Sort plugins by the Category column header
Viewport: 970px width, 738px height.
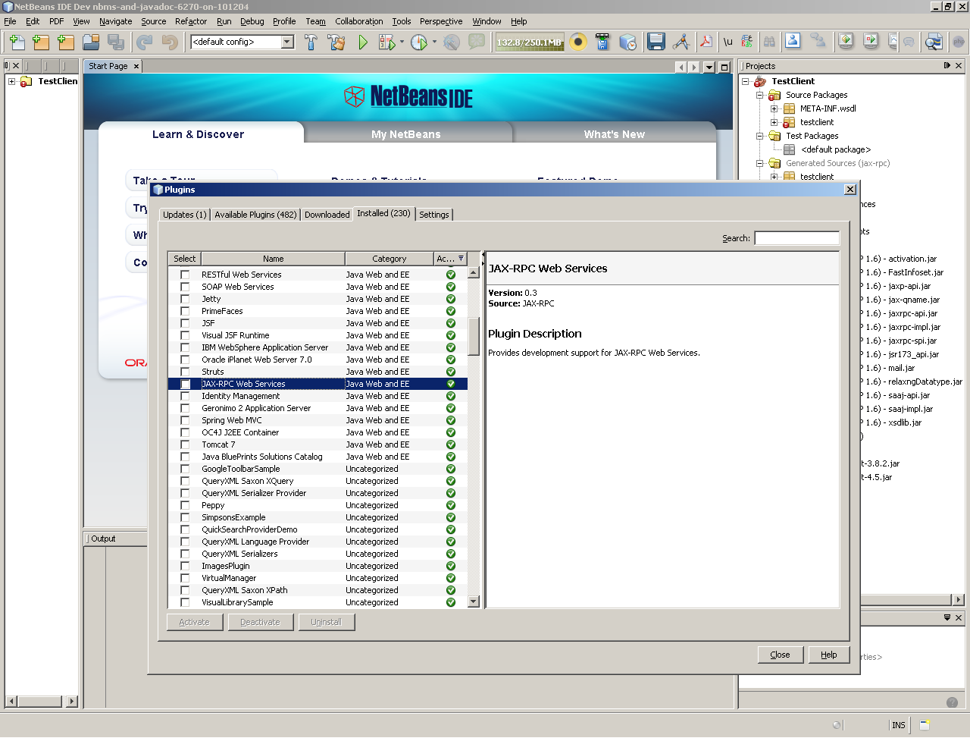pyautogui.click(x=390, y=259)
